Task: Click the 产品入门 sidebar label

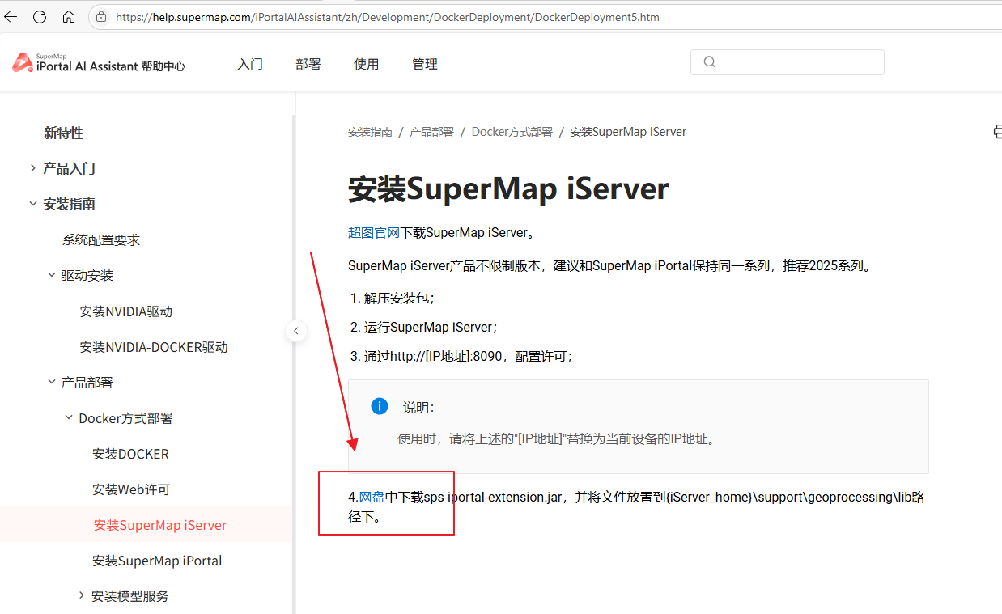Action: 70,168
